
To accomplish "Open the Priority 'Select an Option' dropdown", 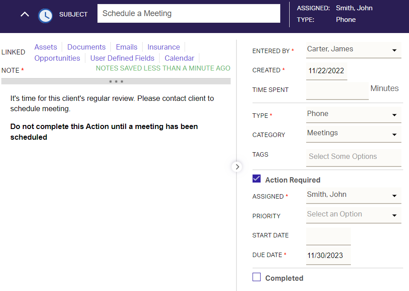I will 354,215.
